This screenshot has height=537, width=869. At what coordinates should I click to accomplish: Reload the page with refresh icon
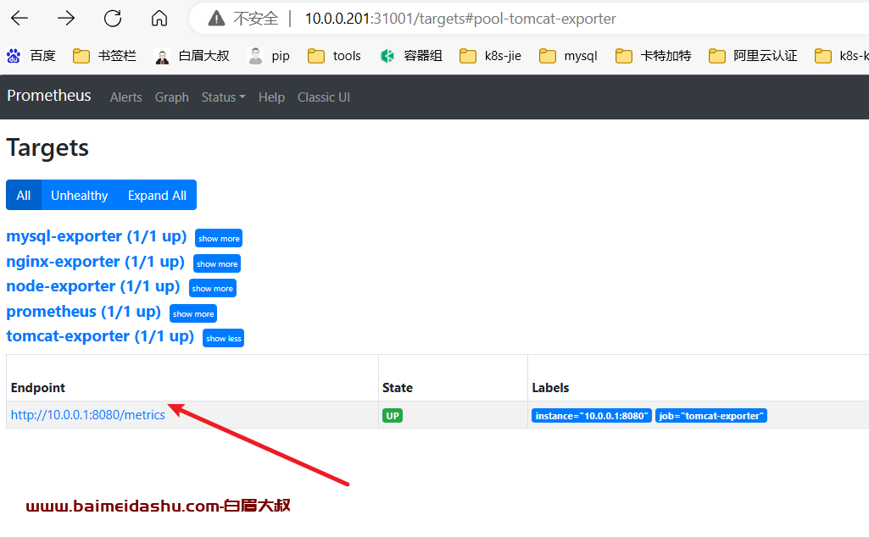(113, 19)
